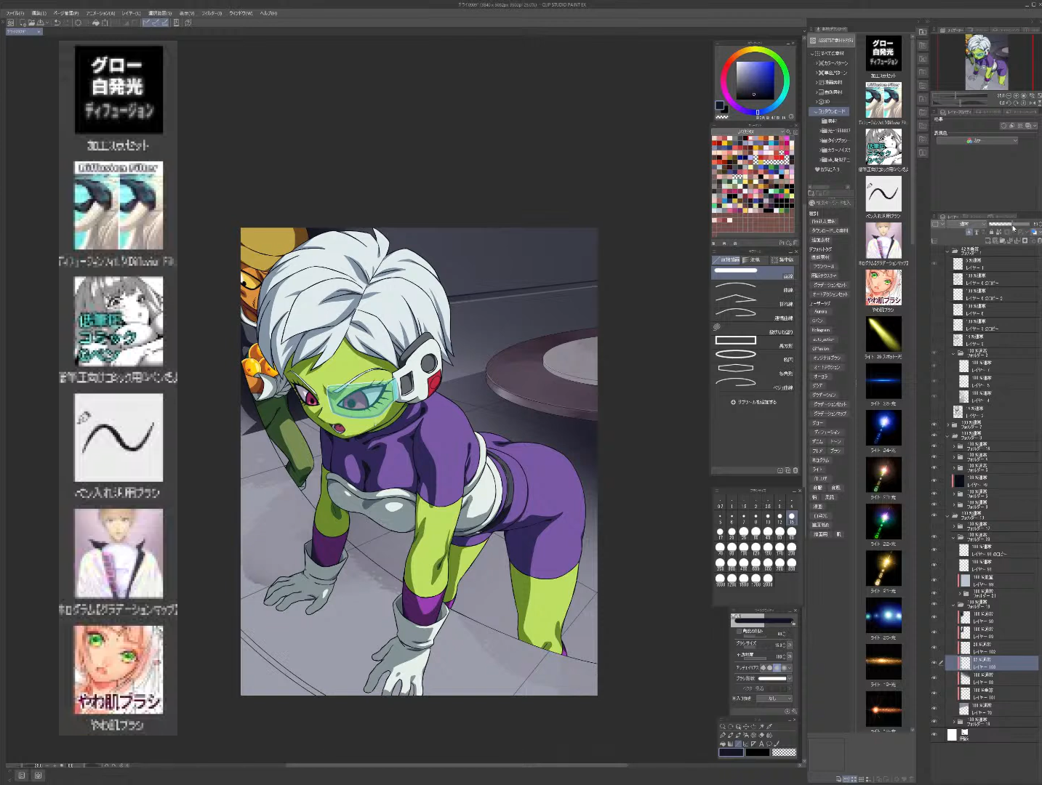The image size is (1042, 785).
Task: Select the レイヤー 1 layer row
Action: (992, 263)
